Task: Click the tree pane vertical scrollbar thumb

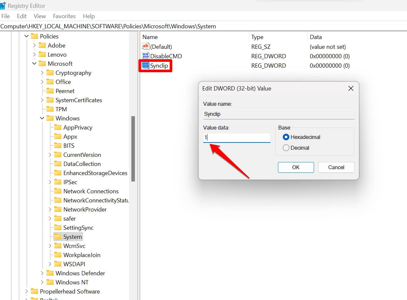Action: tap(133, 148)
